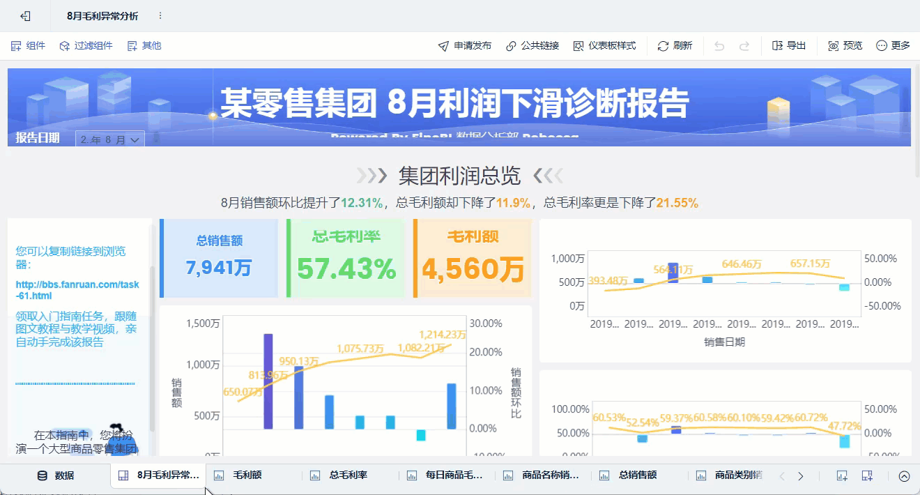Click the dashboard's right-edge vertical scrollbar
The image size is (920, 495).
coord(916,120)
